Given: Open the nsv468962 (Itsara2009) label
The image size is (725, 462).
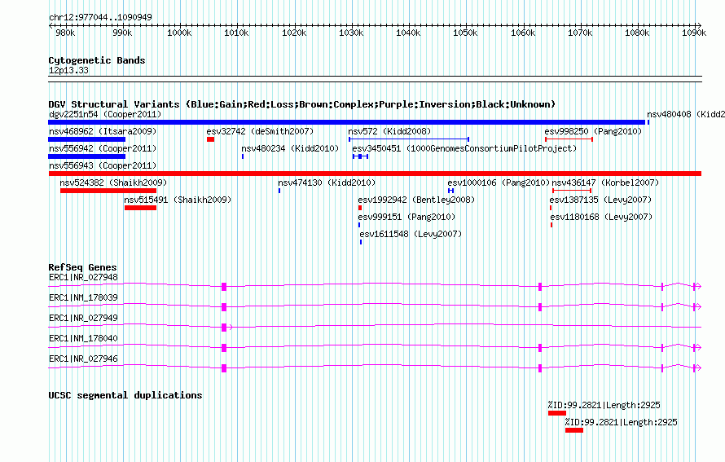Looking at the screenshot, I should pos(103,131).
